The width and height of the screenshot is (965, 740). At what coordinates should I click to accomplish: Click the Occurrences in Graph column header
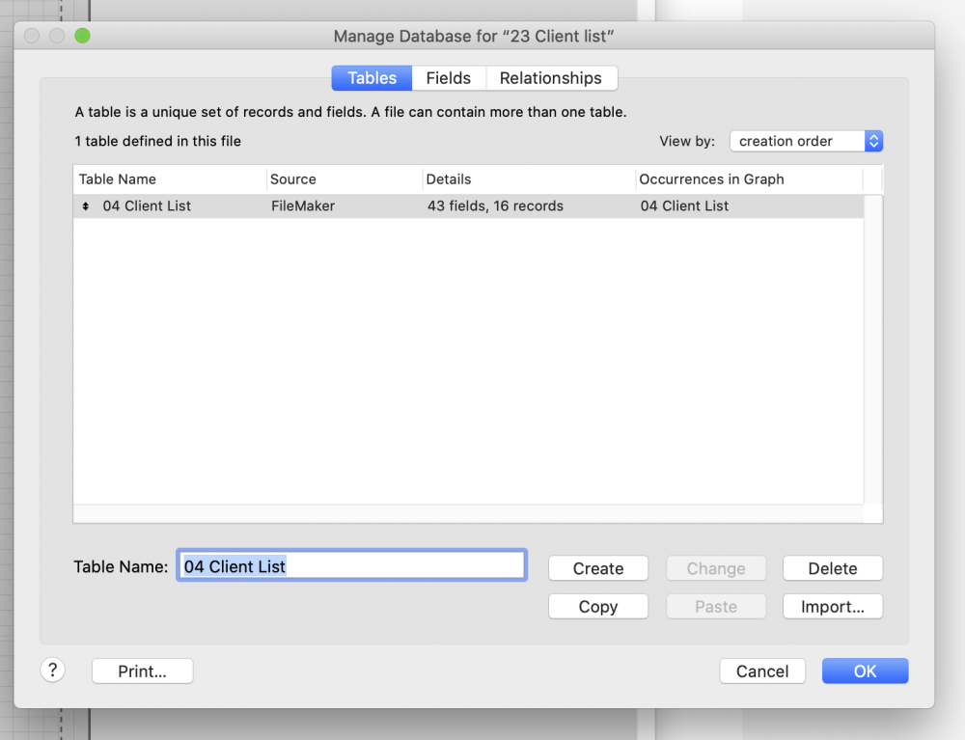[x=748, y=179]
